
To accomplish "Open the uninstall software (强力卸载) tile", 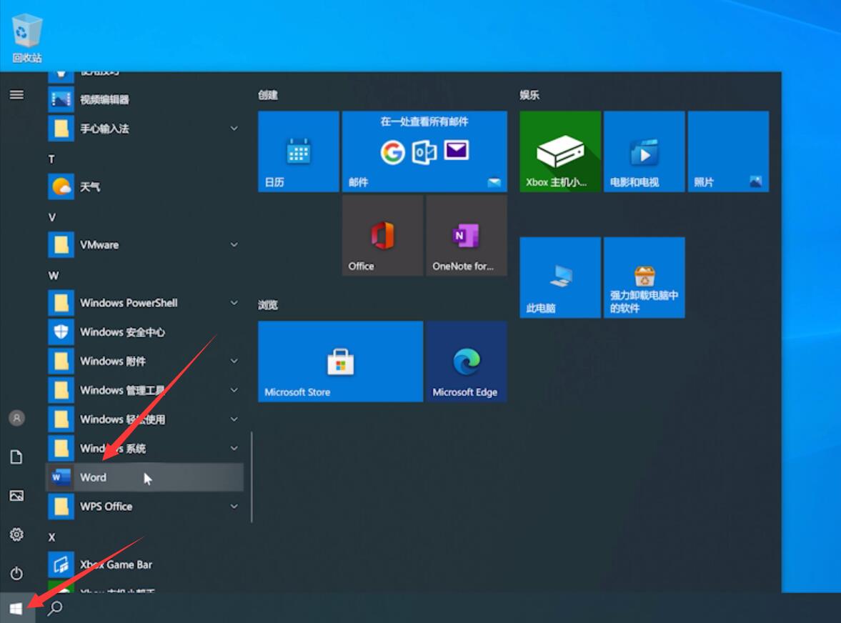I will [x=645, y=277].
